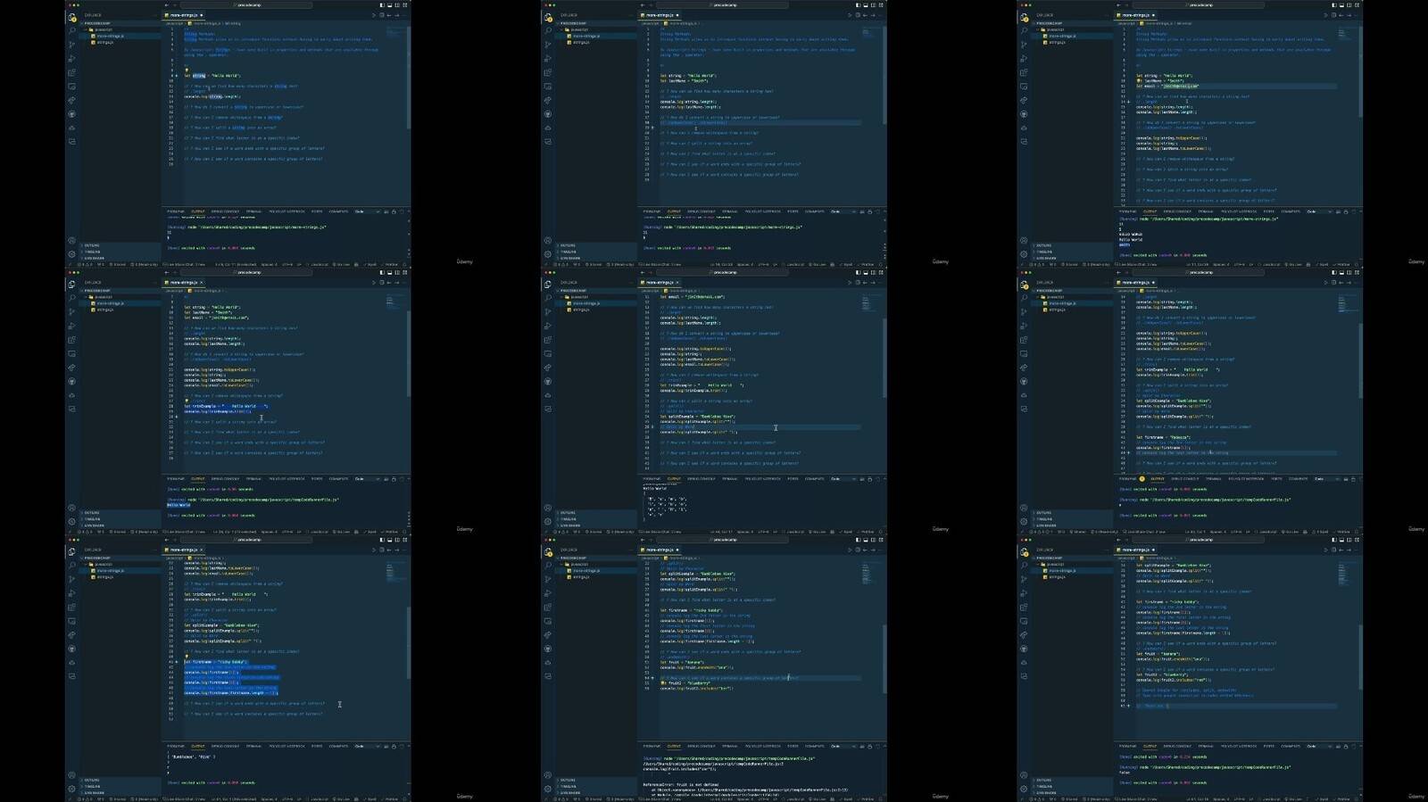Image resolution: width=1428 pixels, height=802 pixels.
Task: Click Run Code button in the top-middle window
Action: [x=851, y=15]
